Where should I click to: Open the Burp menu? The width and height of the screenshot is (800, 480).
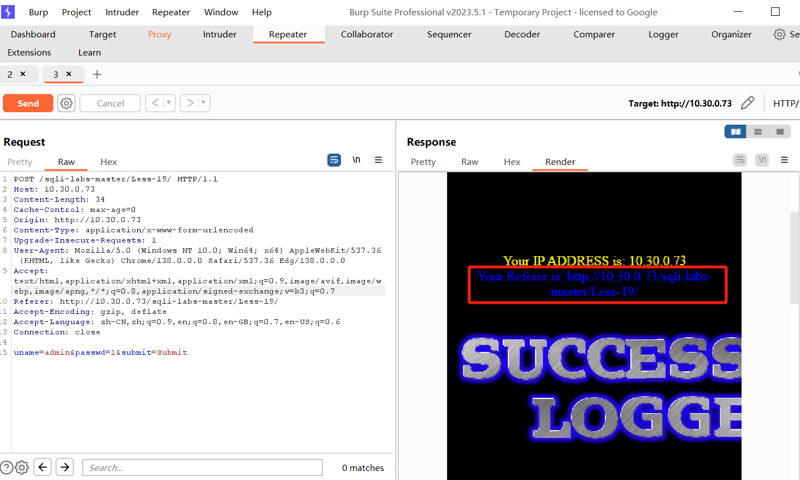[x=39, y=12]
